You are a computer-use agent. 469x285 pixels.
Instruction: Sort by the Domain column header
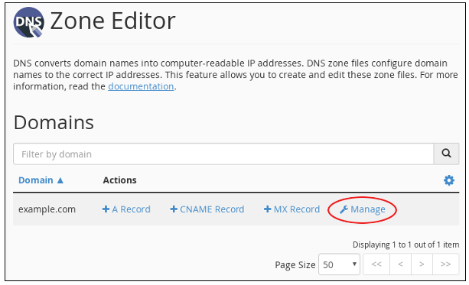click(36, 180)
